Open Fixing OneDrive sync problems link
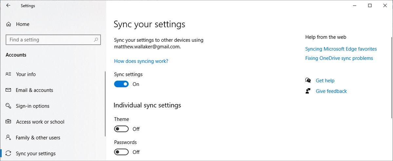 coord(339,58)
